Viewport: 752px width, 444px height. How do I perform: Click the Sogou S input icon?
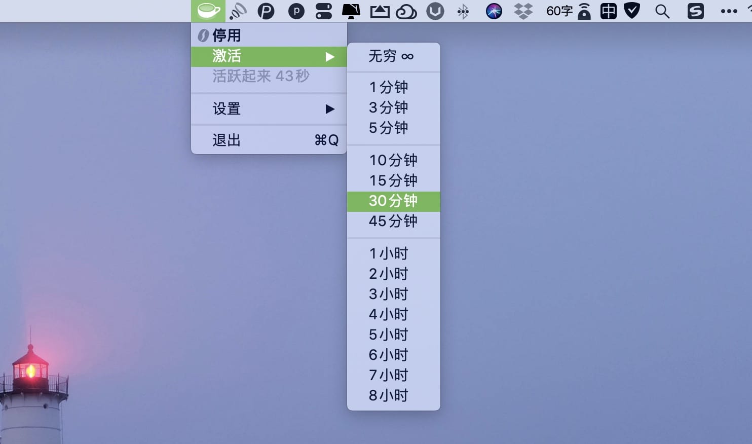click(695, 11)
